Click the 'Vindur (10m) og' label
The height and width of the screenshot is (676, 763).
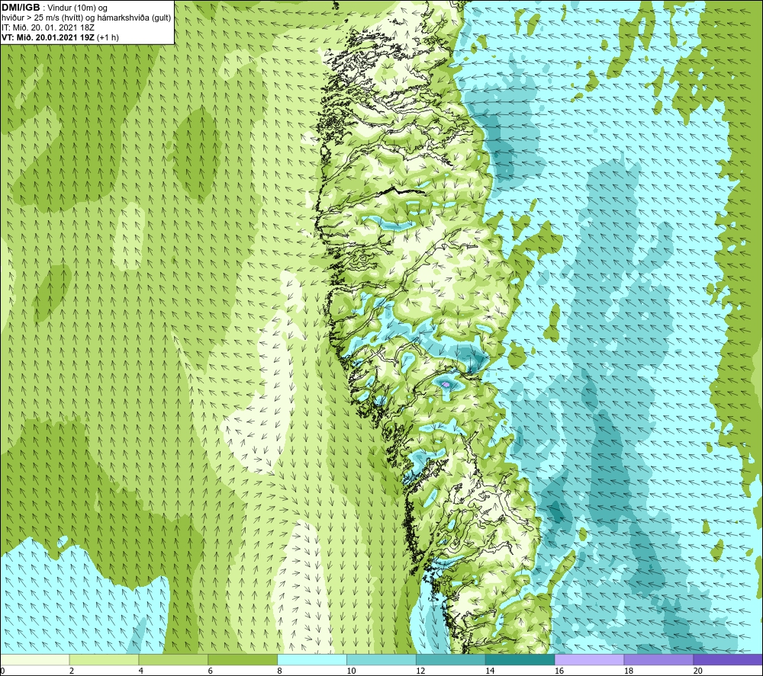[77, 8]
